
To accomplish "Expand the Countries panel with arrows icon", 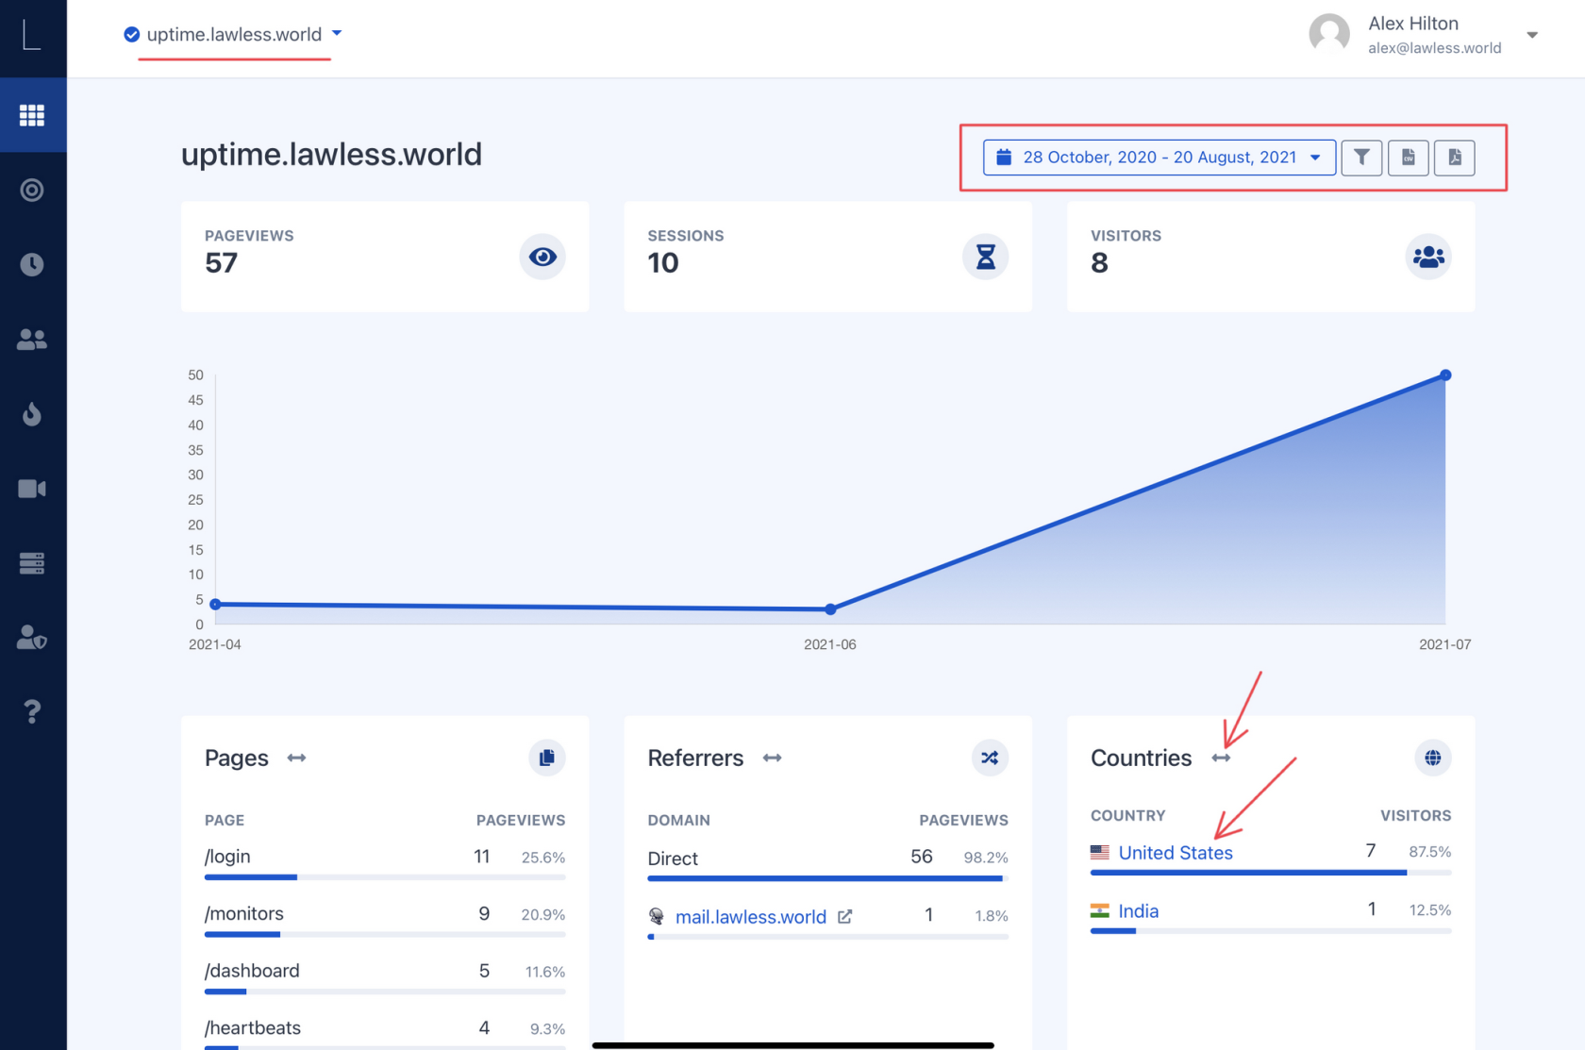I will (x=1221, y=758).
